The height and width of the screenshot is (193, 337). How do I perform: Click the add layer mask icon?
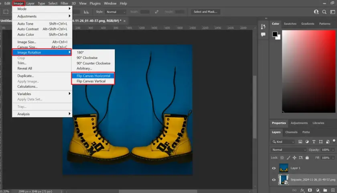point(310,190)
